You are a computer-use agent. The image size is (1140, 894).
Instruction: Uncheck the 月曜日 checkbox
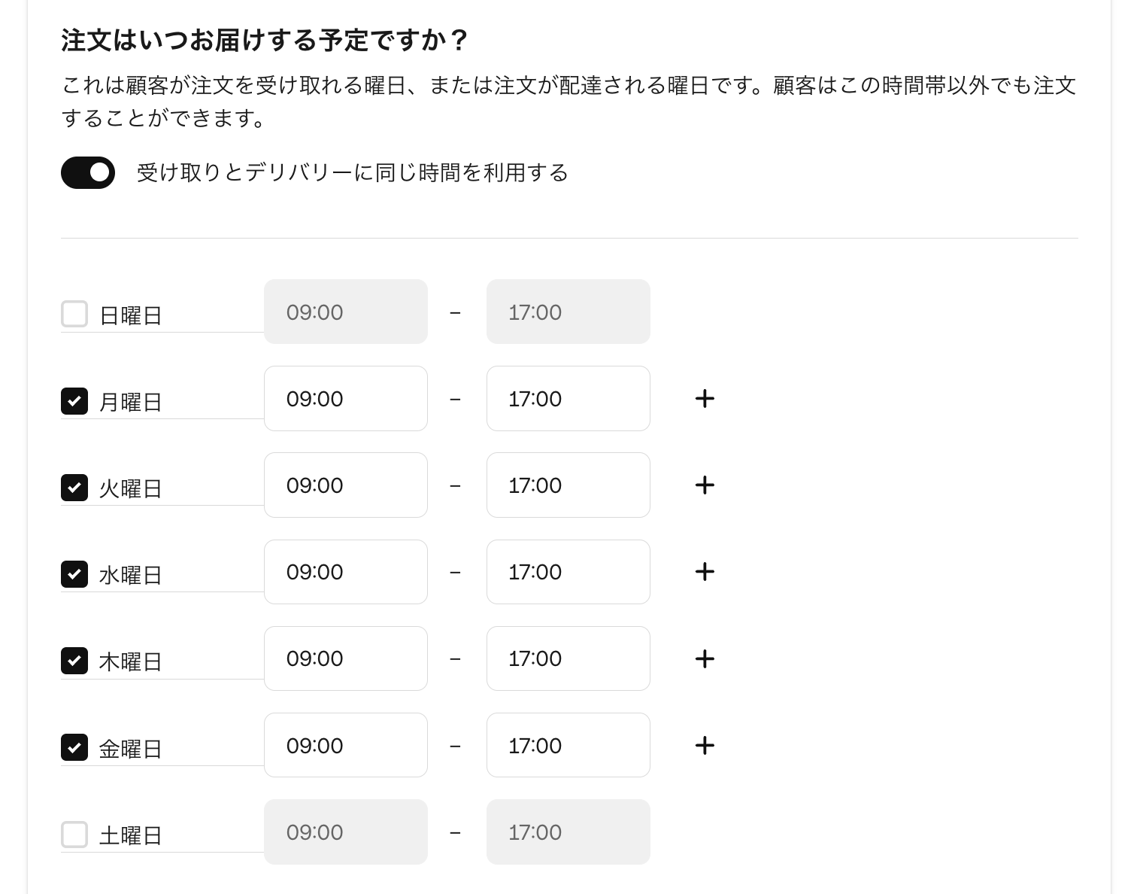coord(74,400)
